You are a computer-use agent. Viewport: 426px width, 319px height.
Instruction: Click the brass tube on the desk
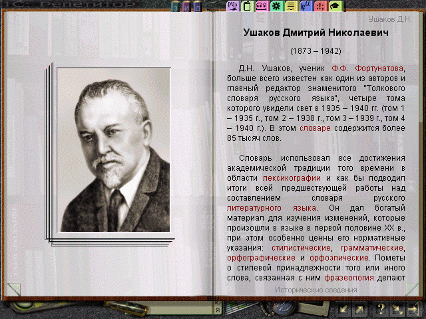click(x=128, y=307)
